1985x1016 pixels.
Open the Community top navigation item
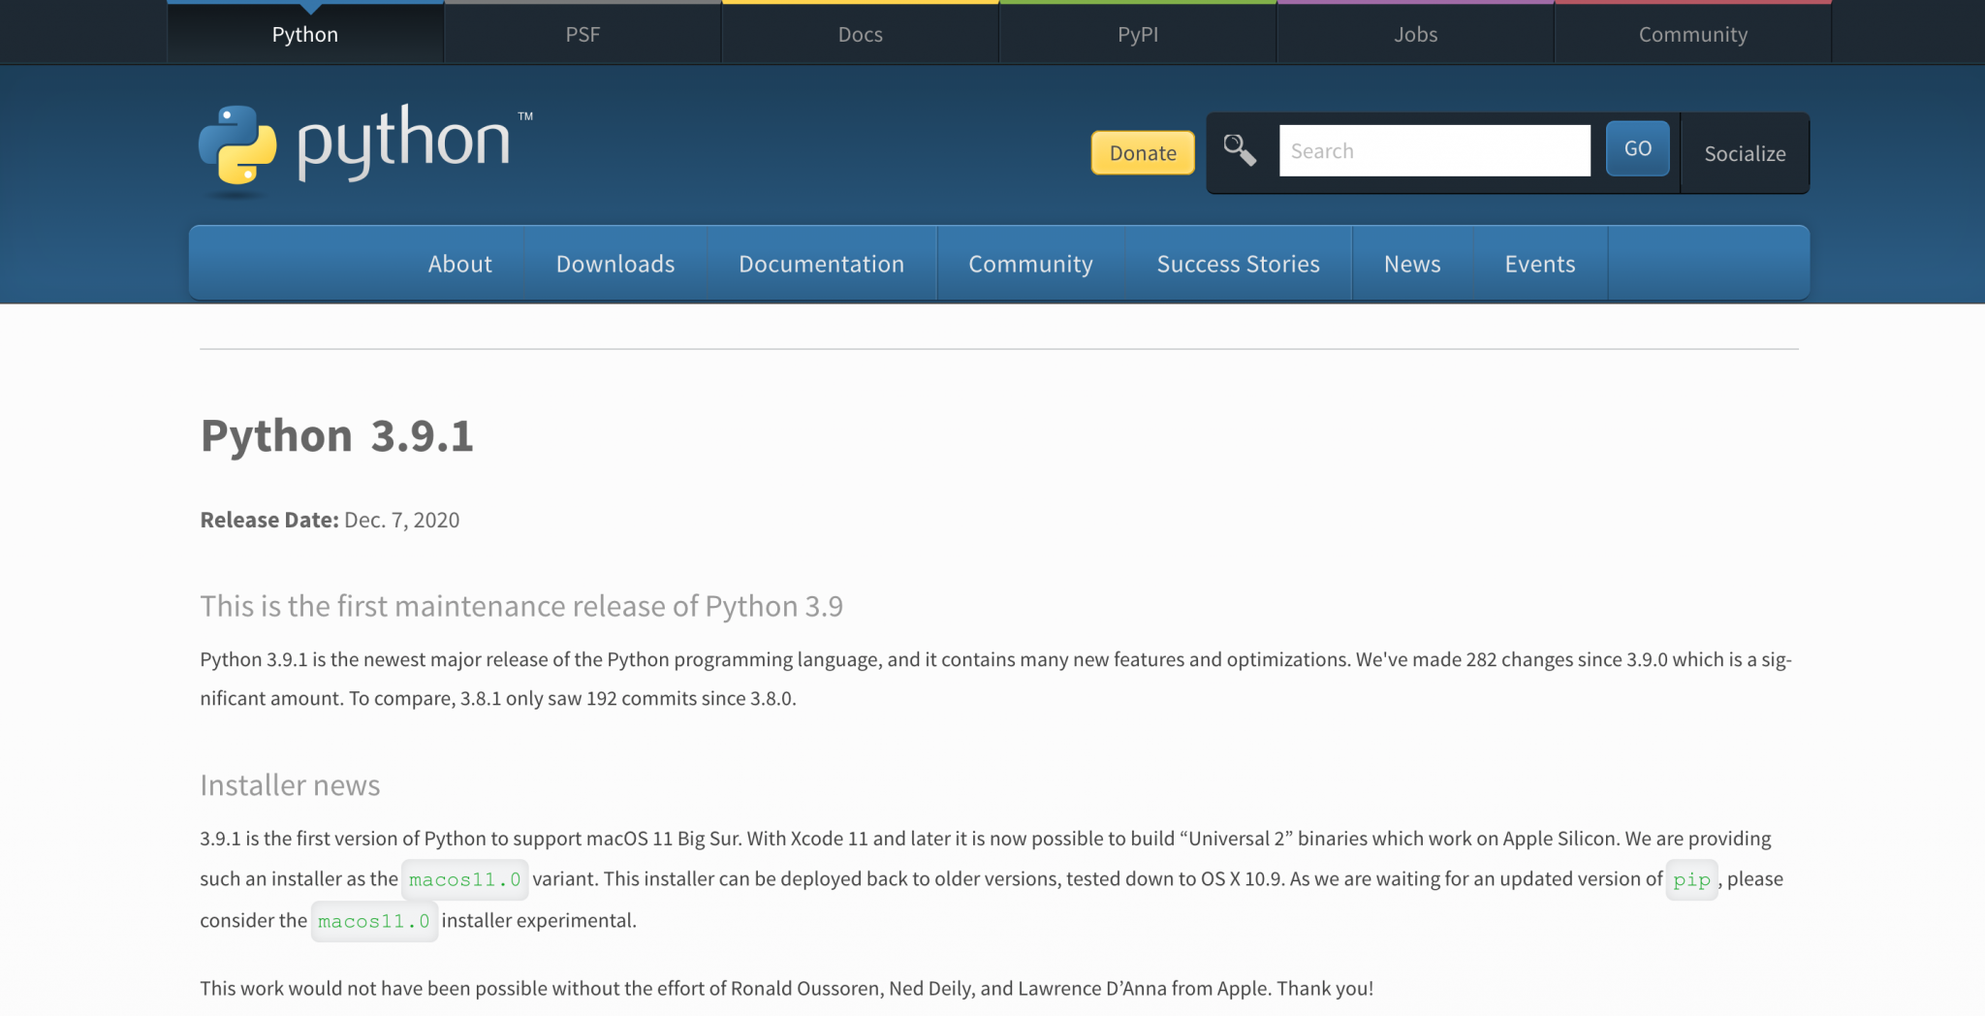1692,33
